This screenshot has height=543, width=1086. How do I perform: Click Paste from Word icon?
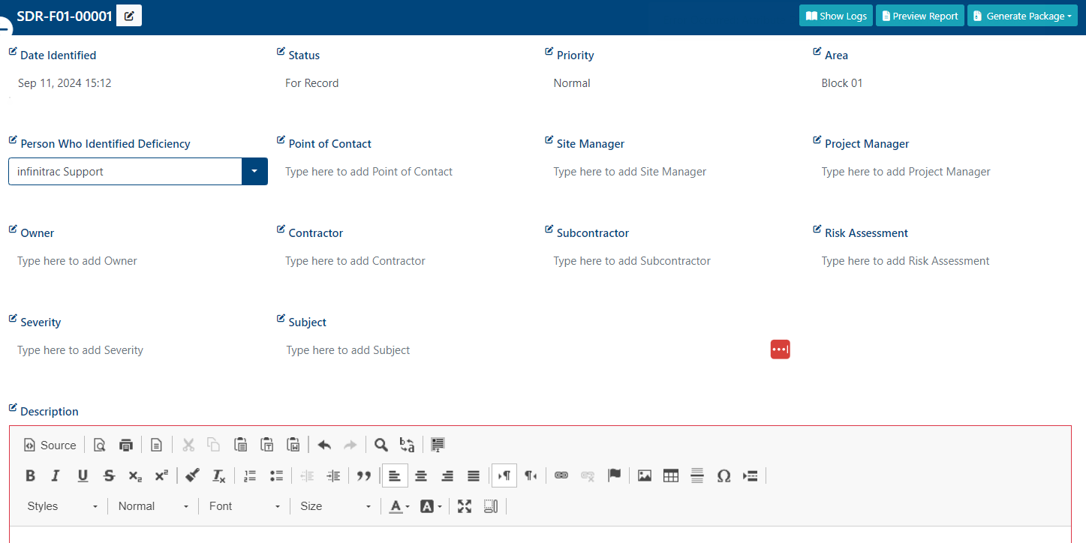(x=293, y=445)
